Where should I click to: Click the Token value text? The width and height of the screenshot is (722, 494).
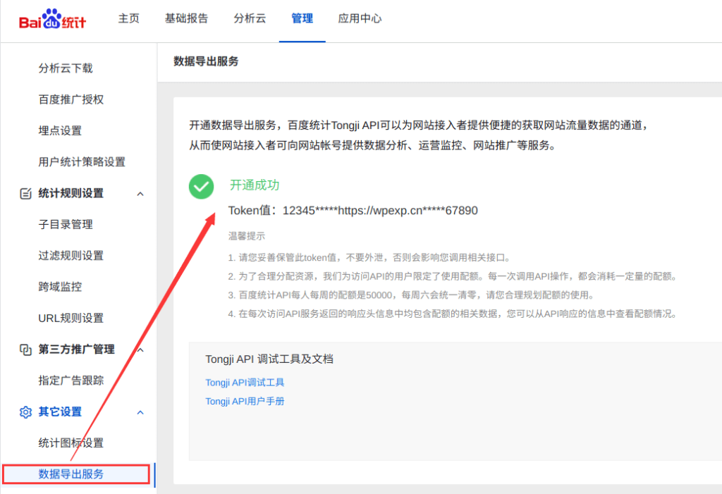[380, 211]
